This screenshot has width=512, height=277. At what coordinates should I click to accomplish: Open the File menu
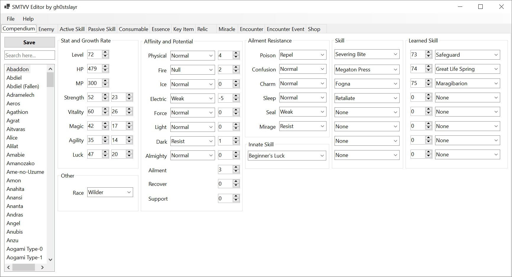tap(11, 19)
